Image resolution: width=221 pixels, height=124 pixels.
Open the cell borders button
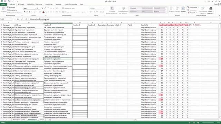(x=35, y=12)
